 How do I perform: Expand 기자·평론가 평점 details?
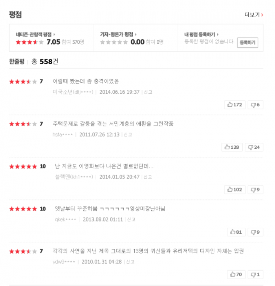pyautogui.click(x=118, y=34)
